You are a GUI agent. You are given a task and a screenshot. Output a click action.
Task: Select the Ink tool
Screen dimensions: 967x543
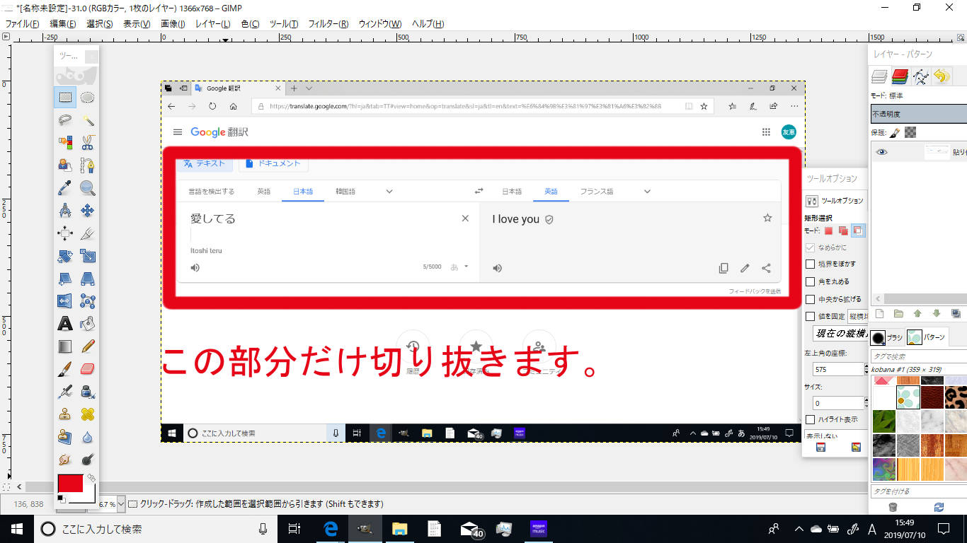pos(88,392)
